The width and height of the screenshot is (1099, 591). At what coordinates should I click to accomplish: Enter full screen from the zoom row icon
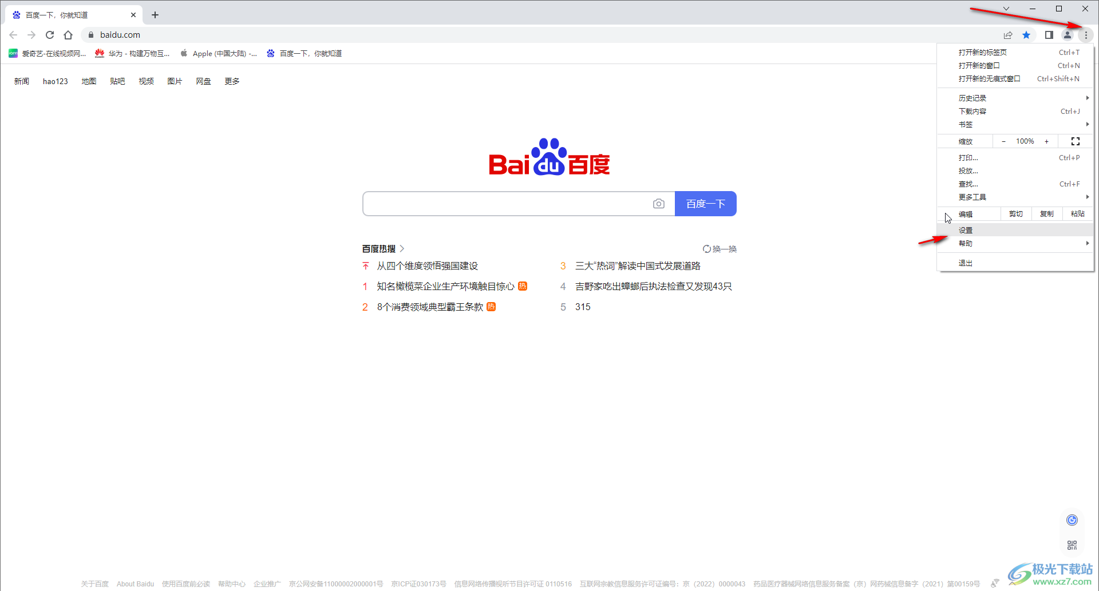(x=1076, y=141)
